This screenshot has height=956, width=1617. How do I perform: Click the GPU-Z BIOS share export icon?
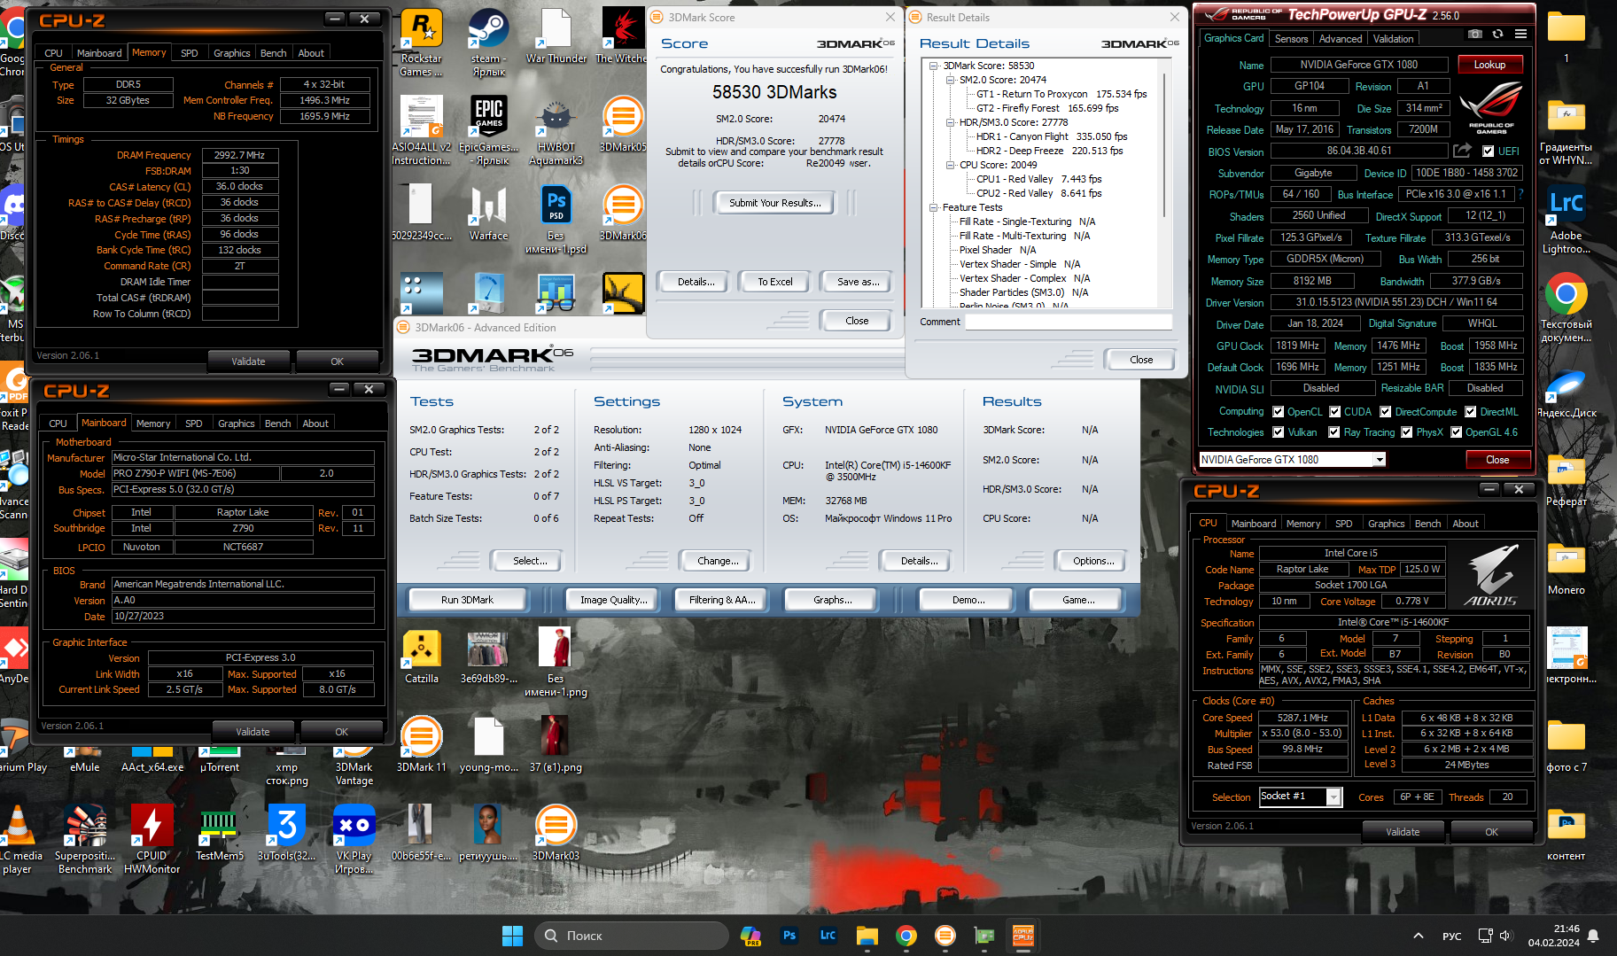coord(1462,151)
